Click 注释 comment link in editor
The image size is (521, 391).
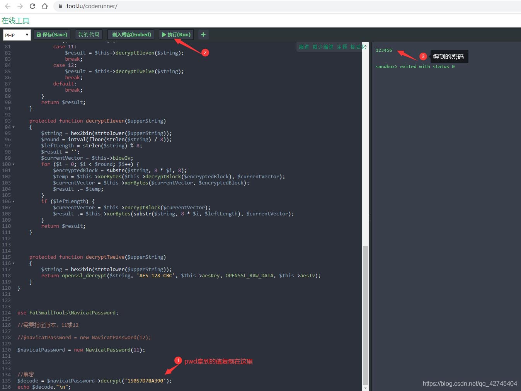pyautogui.click(x=342, y=47)
